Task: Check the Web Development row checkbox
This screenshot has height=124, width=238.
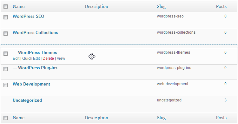Action: coord(6,85)
